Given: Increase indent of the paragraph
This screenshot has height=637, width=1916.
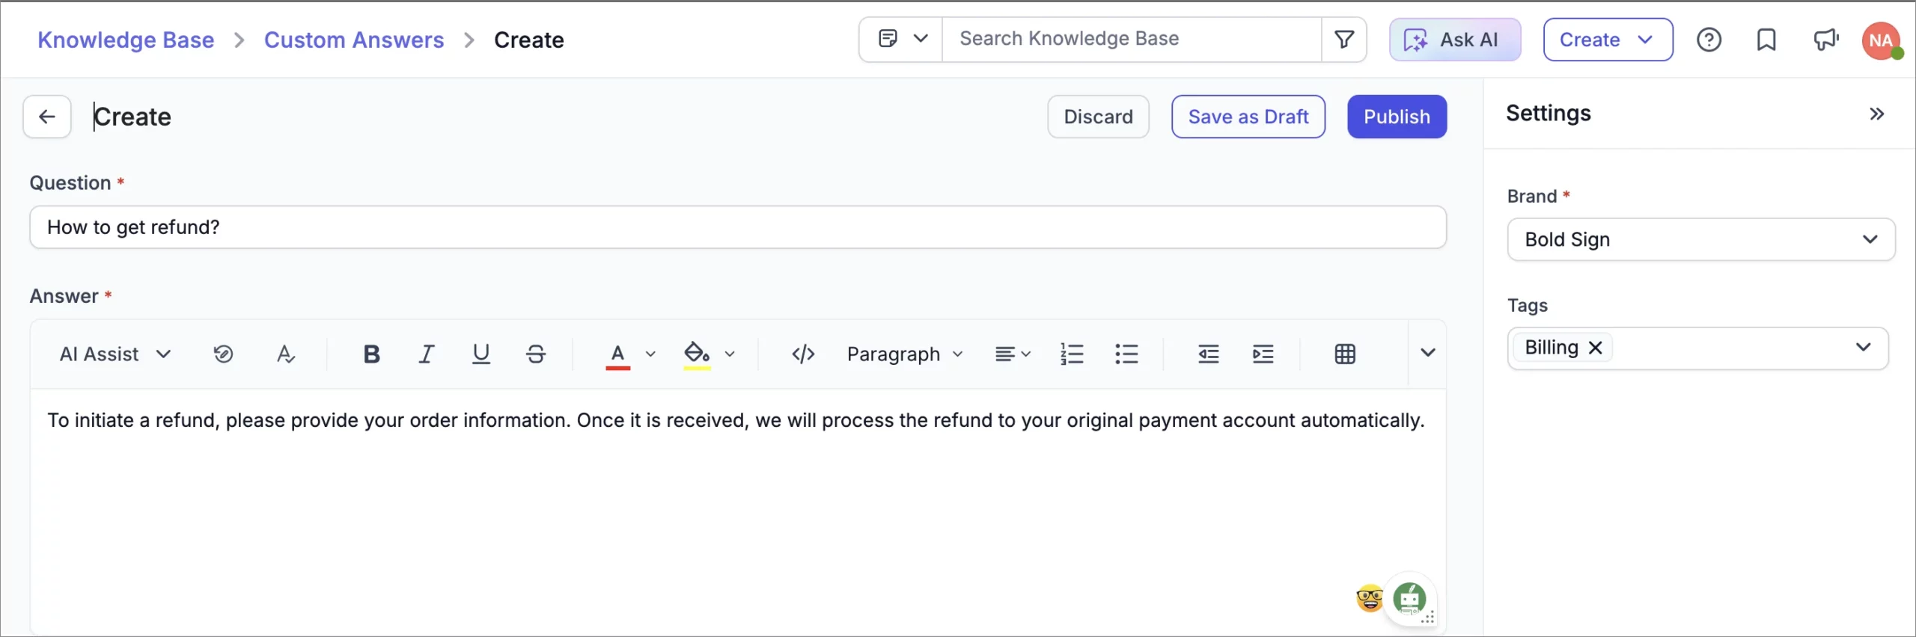Looking at the screenshot, I should coord(1263,354).
